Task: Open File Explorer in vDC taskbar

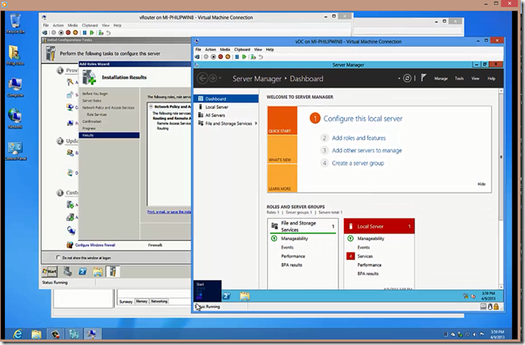Action: tap(244, 296)
